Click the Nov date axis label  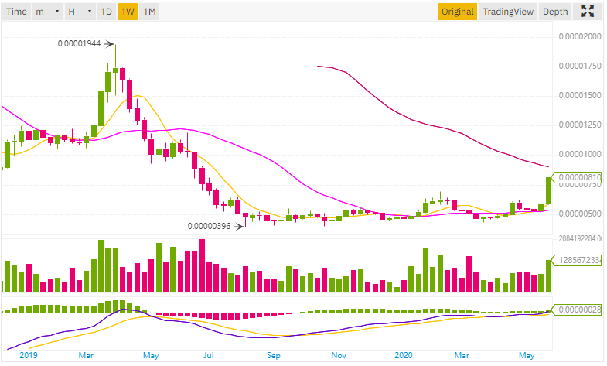coord(339,355)
